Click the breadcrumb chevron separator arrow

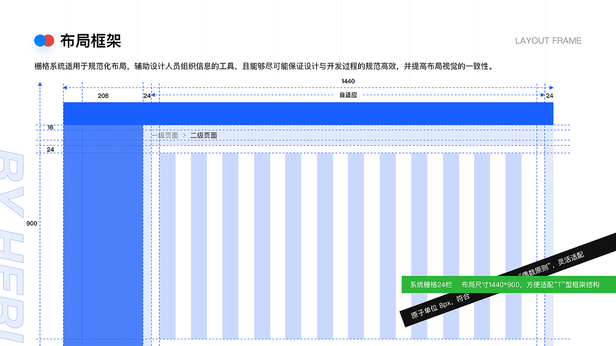[x=184, y=136]
